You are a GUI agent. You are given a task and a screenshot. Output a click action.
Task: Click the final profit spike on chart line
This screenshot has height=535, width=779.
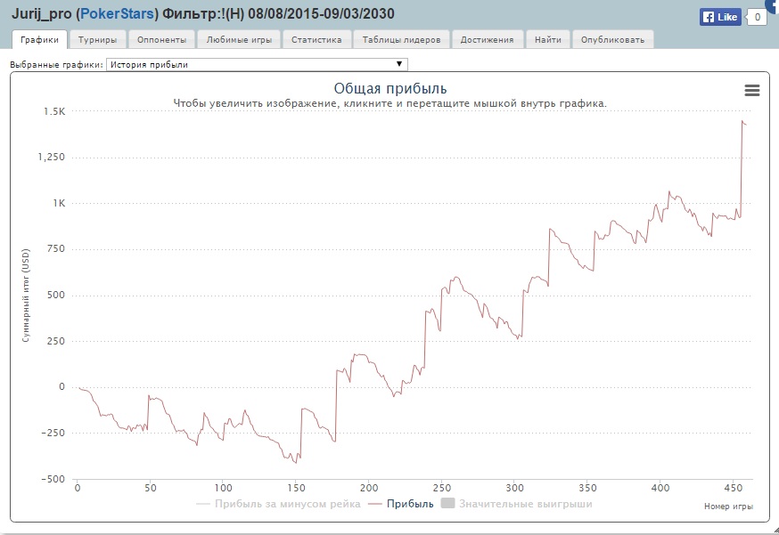click(x=742, y=121)
